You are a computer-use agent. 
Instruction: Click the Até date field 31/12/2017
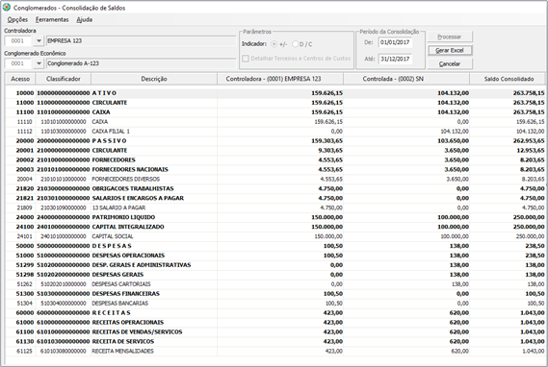coord(395,59)
